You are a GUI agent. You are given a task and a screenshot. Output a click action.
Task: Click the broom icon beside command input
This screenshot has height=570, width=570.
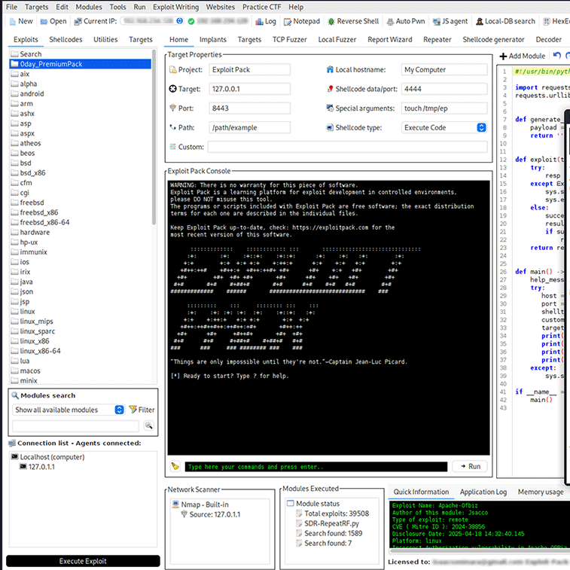click(x=175, y=467)
